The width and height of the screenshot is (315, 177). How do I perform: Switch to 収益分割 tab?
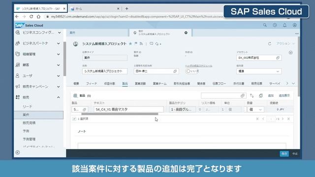[x=109, y=84]
